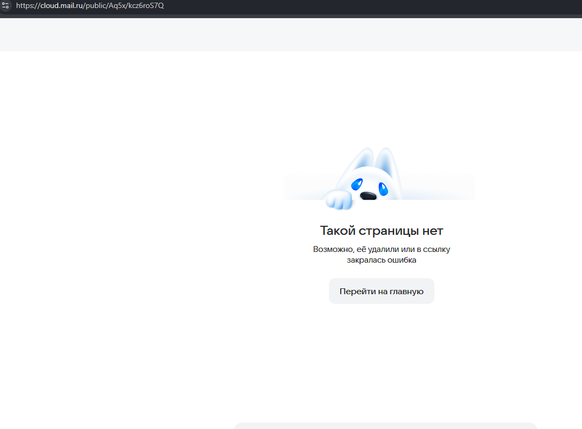
Task: Click the word "ссылку" in the description
Action: (x=438, y=249)
